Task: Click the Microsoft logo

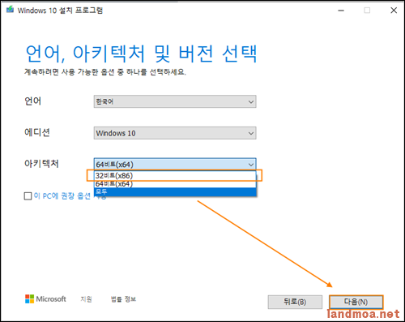Action: 45,298
